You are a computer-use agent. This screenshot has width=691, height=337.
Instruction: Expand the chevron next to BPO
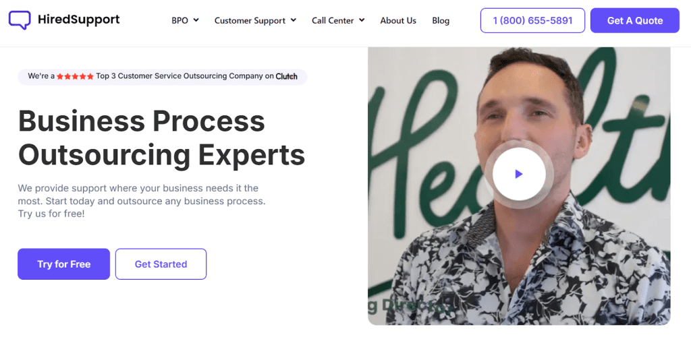[x=196, y=20]
